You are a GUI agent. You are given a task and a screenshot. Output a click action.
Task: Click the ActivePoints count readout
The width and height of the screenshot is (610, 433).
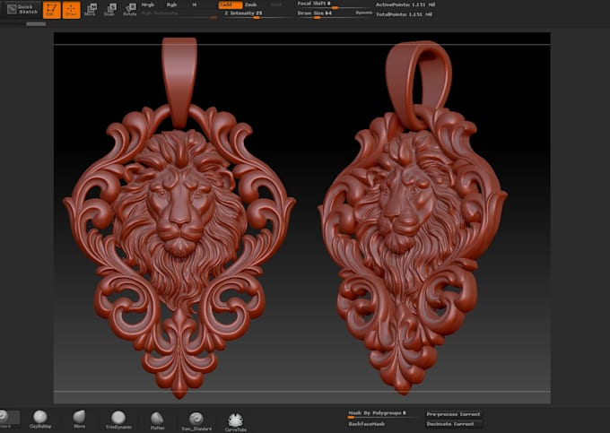coord(405,4)
